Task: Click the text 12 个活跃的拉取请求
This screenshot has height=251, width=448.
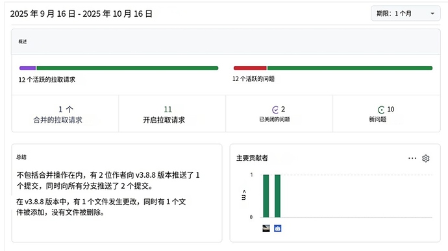Action: pos(47,80)
